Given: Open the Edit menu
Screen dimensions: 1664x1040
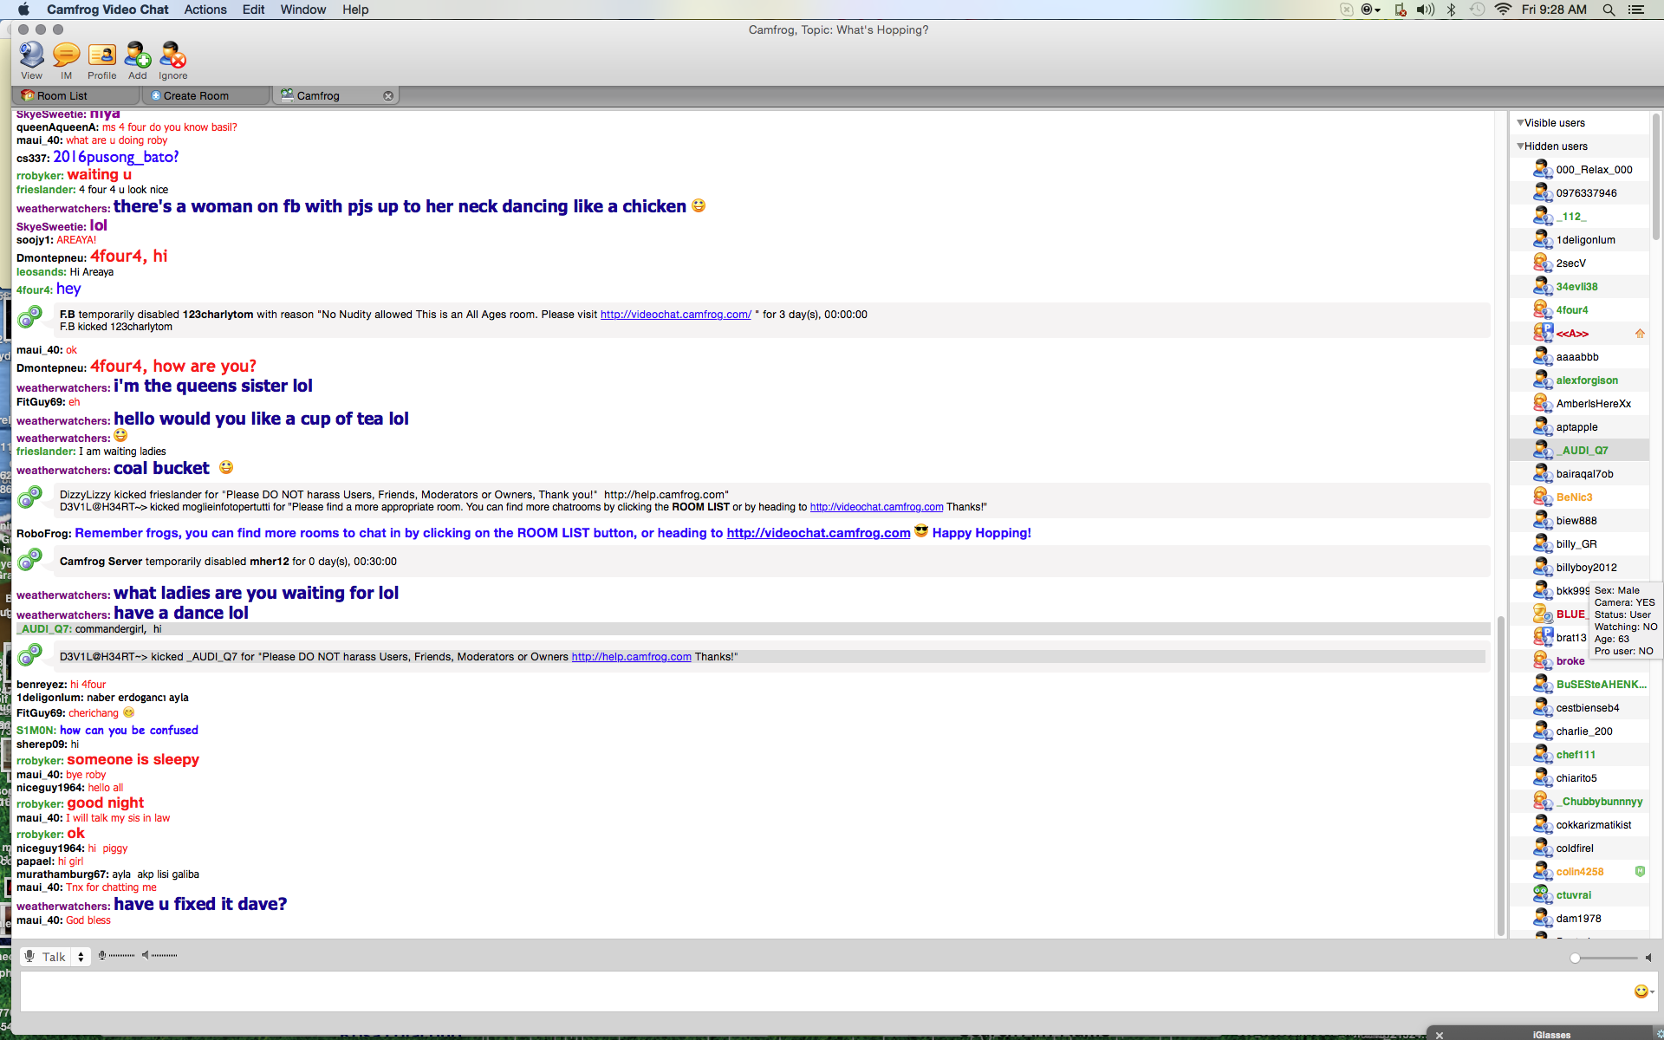Looking at the screenshot, I should 253,10.
